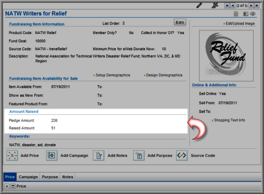The width and height of the screenshot is (264, 194).
Task: Click the List Order value 2
Action: click(124, 23)
